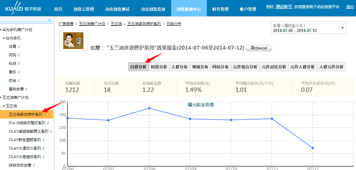Click 退出 to log out
356x170 pixels.
(x=350, y=7)
